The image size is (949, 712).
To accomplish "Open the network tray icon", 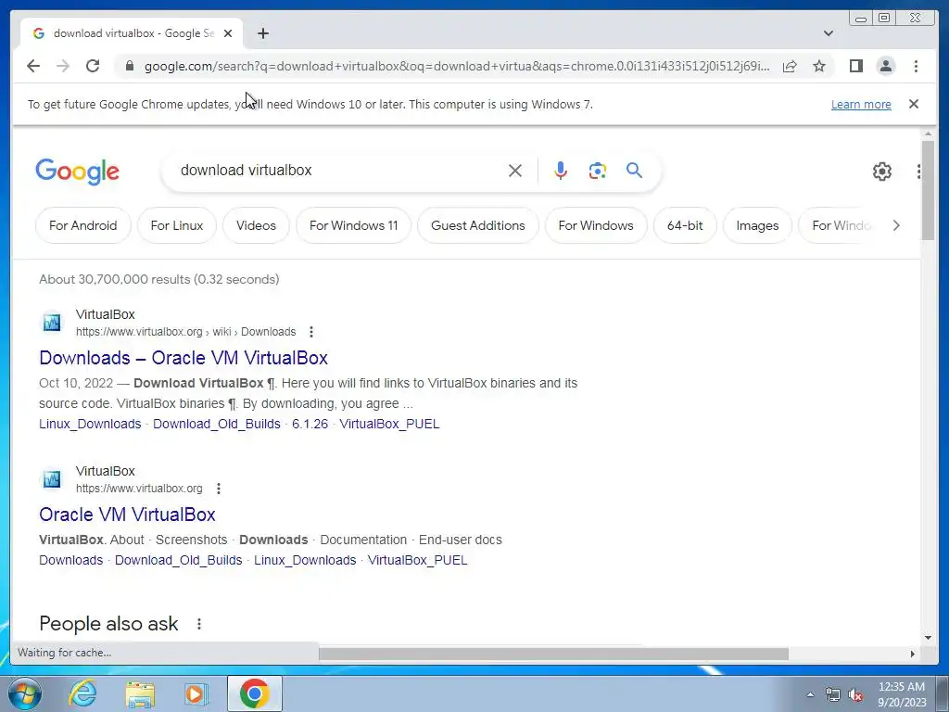I will coord(833,695).
